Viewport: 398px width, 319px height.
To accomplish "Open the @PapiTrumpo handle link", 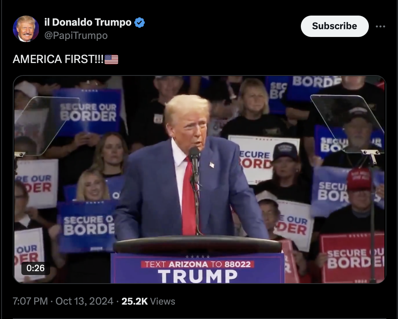I will click(x=76, y=35).
